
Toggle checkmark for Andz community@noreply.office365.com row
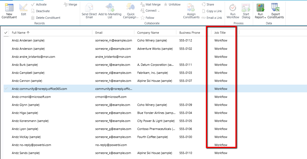(x=6, y=89)
